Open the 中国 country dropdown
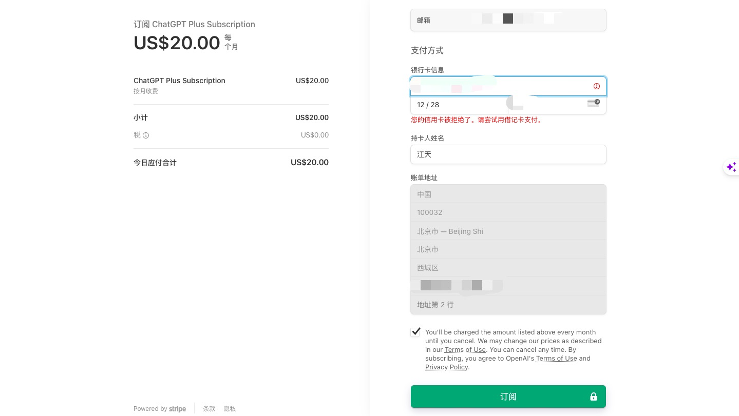Viewport: 739px width, 416px height. [508, 194]
